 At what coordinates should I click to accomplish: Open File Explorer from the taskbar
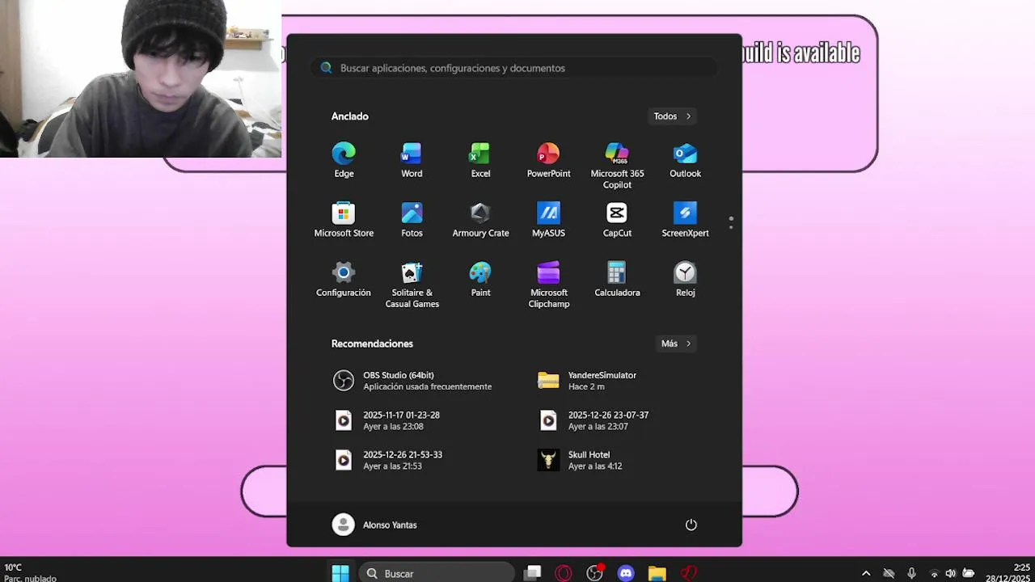pos(657,573)
